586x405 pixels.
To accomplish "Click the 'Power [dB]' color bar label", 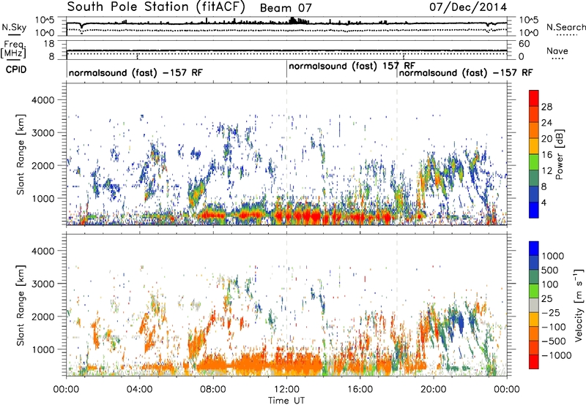I will (x=559, y=154).
